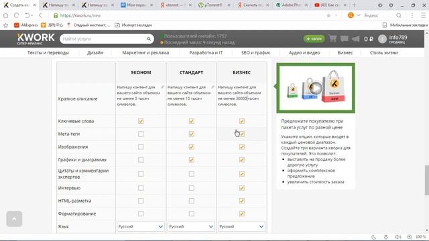Click the bookmark star in address bar
Viewport: 429px width, 241px height.
328,15
